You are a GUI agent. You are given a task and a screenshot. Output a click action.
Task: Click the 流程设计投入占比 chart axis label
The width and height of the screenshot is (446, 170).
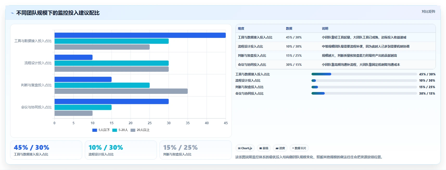[38, 63]
